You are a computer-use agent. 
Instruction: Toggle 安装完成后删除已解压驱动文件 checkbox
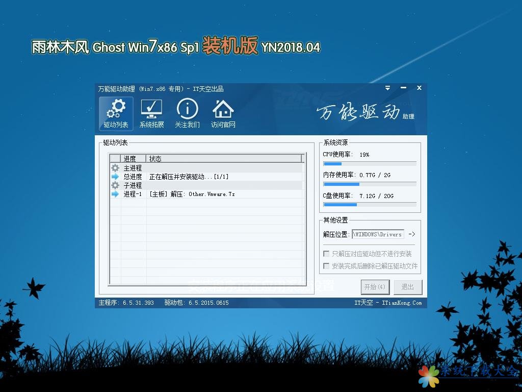coord(326,266)
